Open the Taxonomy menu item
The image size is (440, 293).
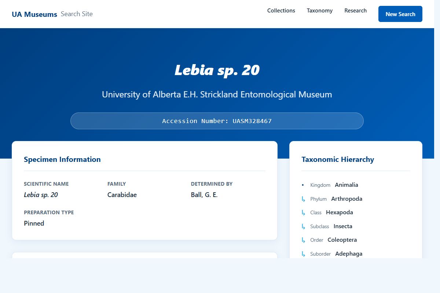(x=319, y=11)
